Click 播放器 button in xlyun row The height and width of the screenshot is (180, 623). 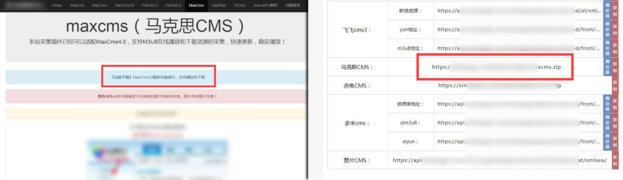(x=607, y=141)
